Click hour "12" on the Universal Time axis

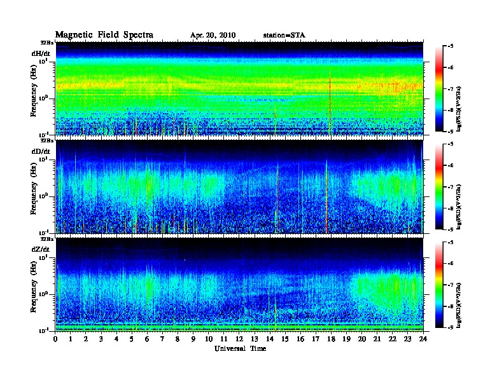tap(239, 339)
